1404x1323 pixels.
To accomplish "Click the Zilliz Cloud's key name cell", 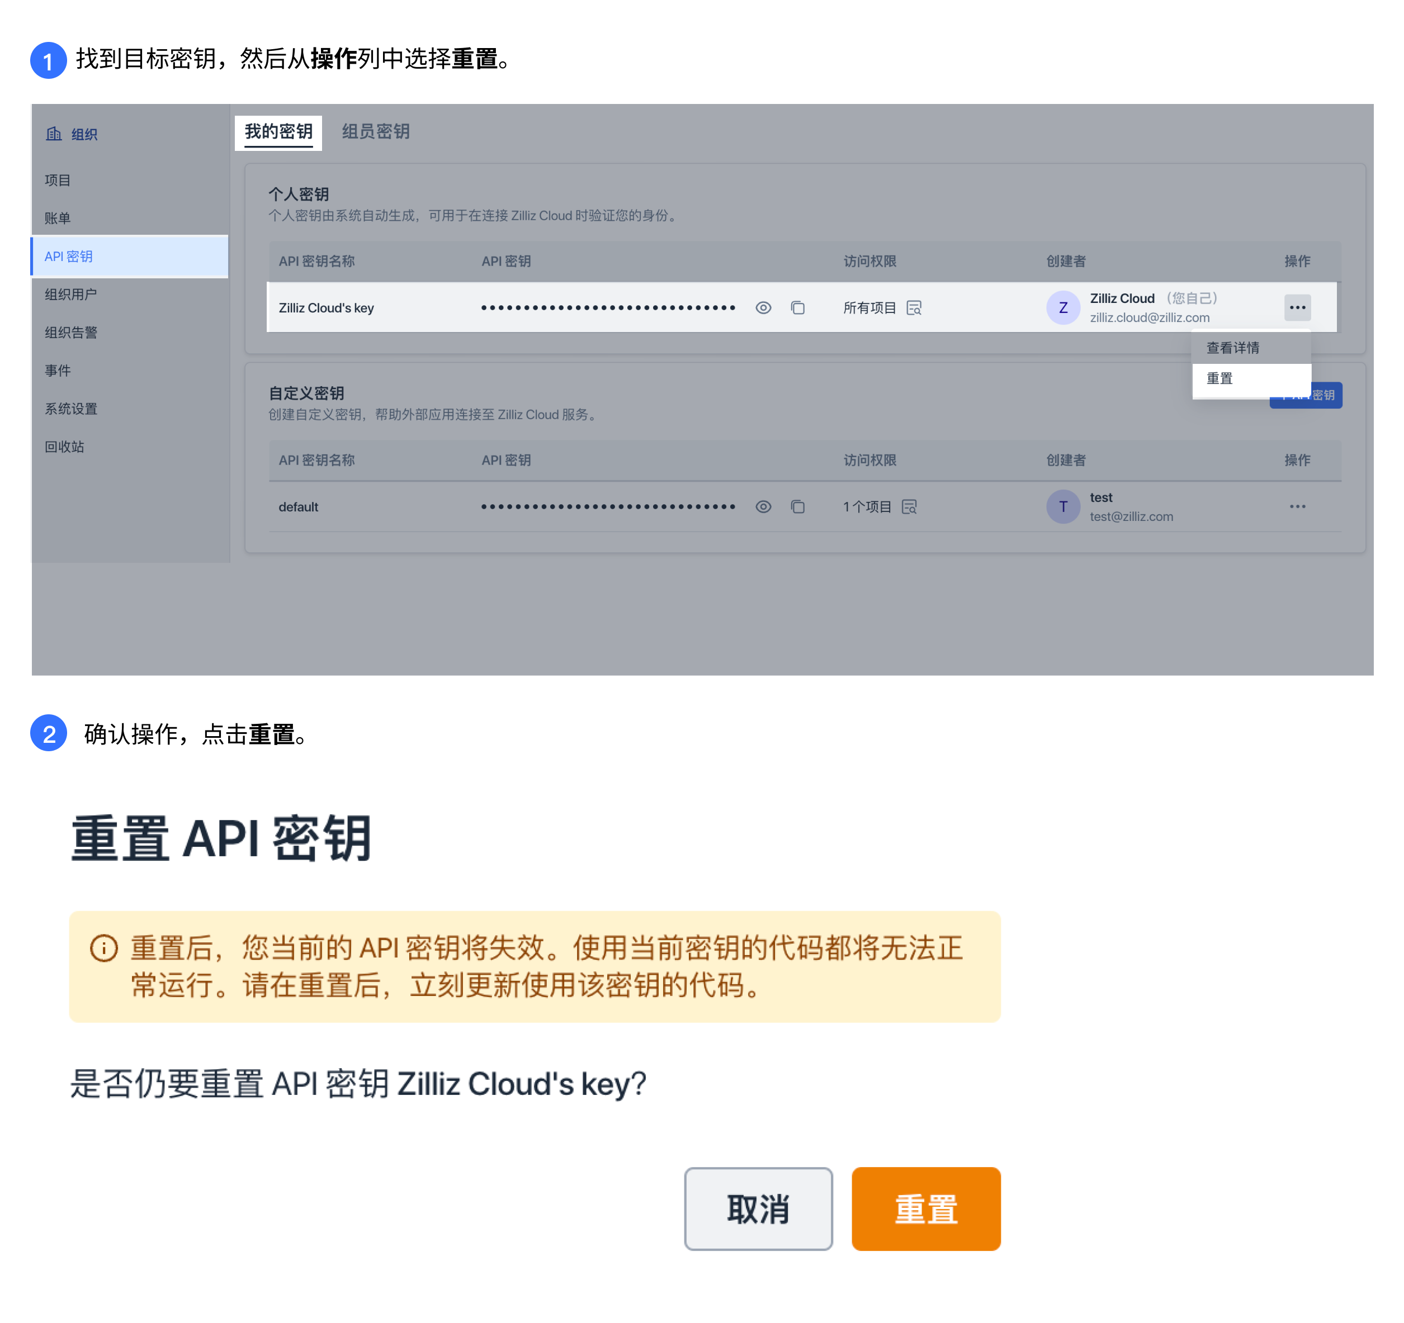I will point(327,308).
